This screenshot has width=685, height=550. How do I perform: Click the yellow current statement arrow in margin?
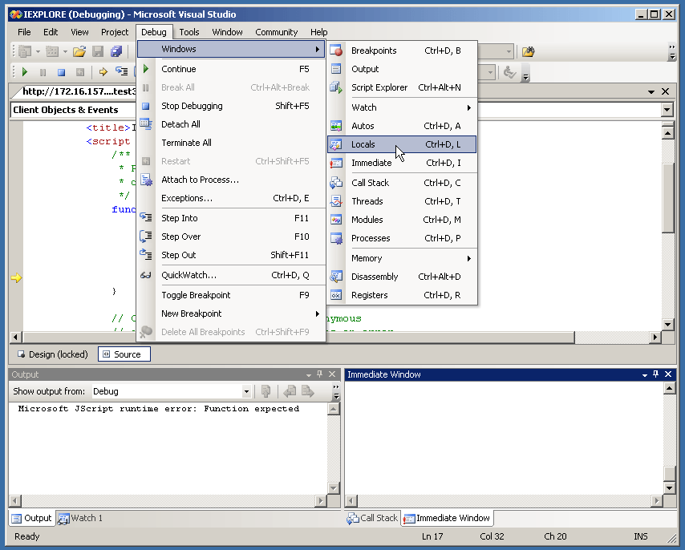pos(16,277)
